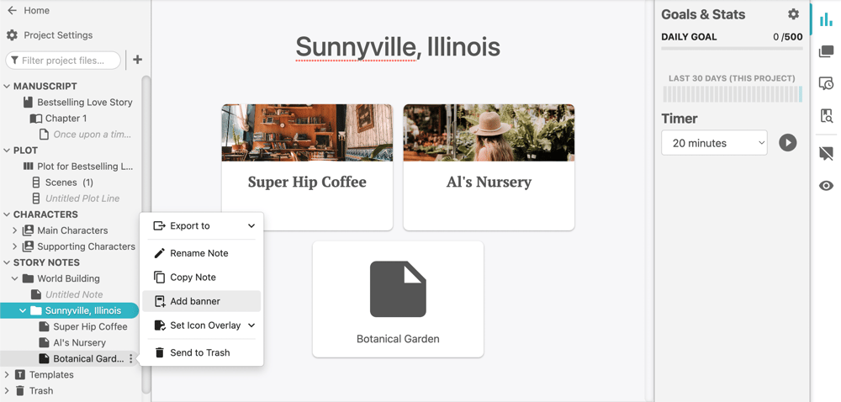The height and width of the screenshot is (402, 841).
Task: Collapse the Sunnyville, Illinois folder chevron
Action: (x=23, y=310)
